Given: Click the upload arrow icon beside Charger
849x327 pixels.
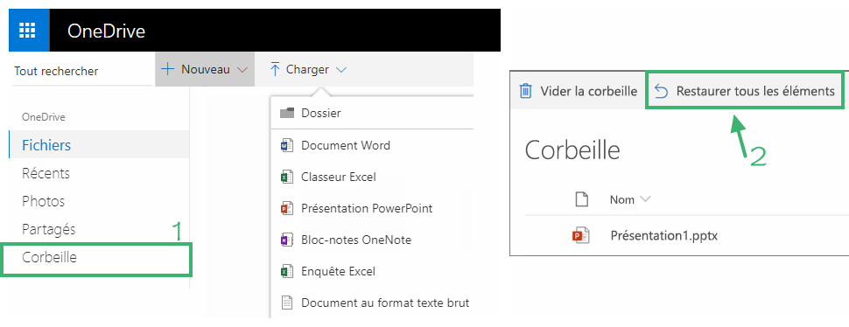Looking at the screenshot, I should 275,69.
